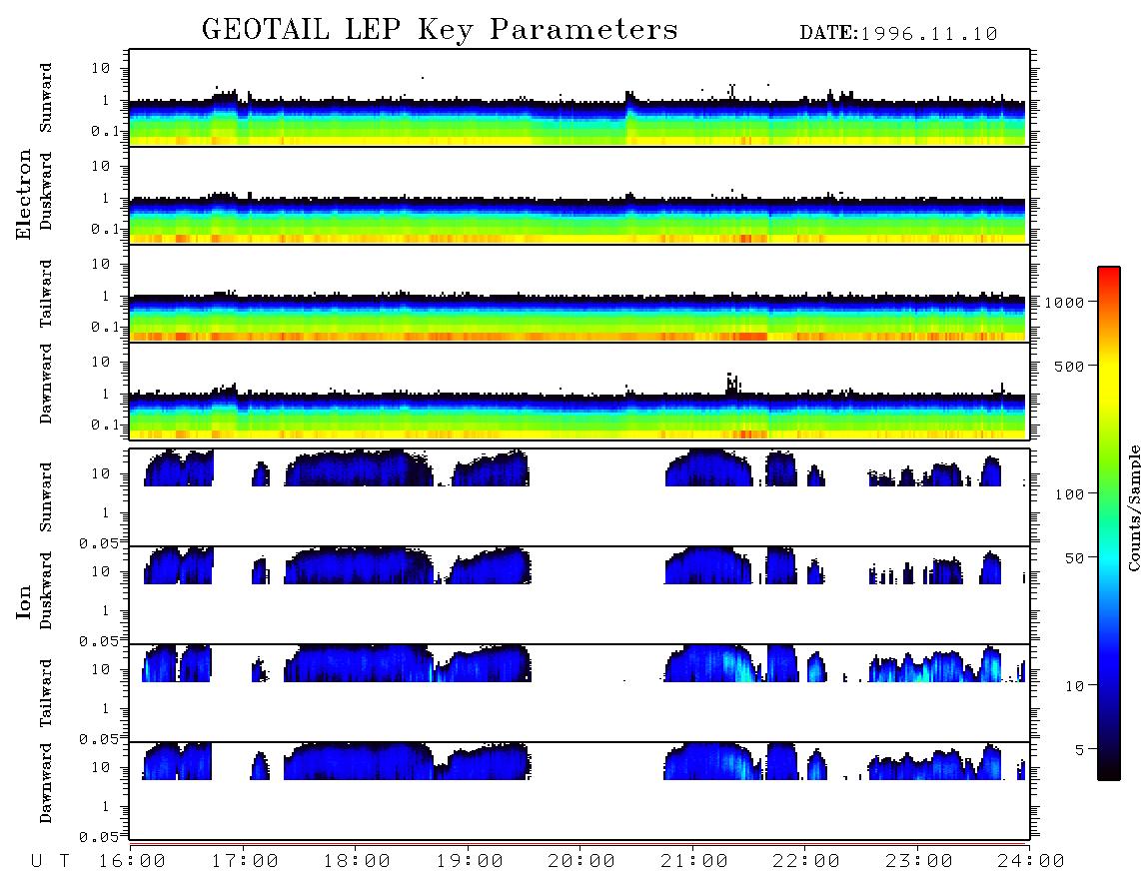Select the 50 color bar label
The image size is (1141, 879).
tap(1074, 558)
